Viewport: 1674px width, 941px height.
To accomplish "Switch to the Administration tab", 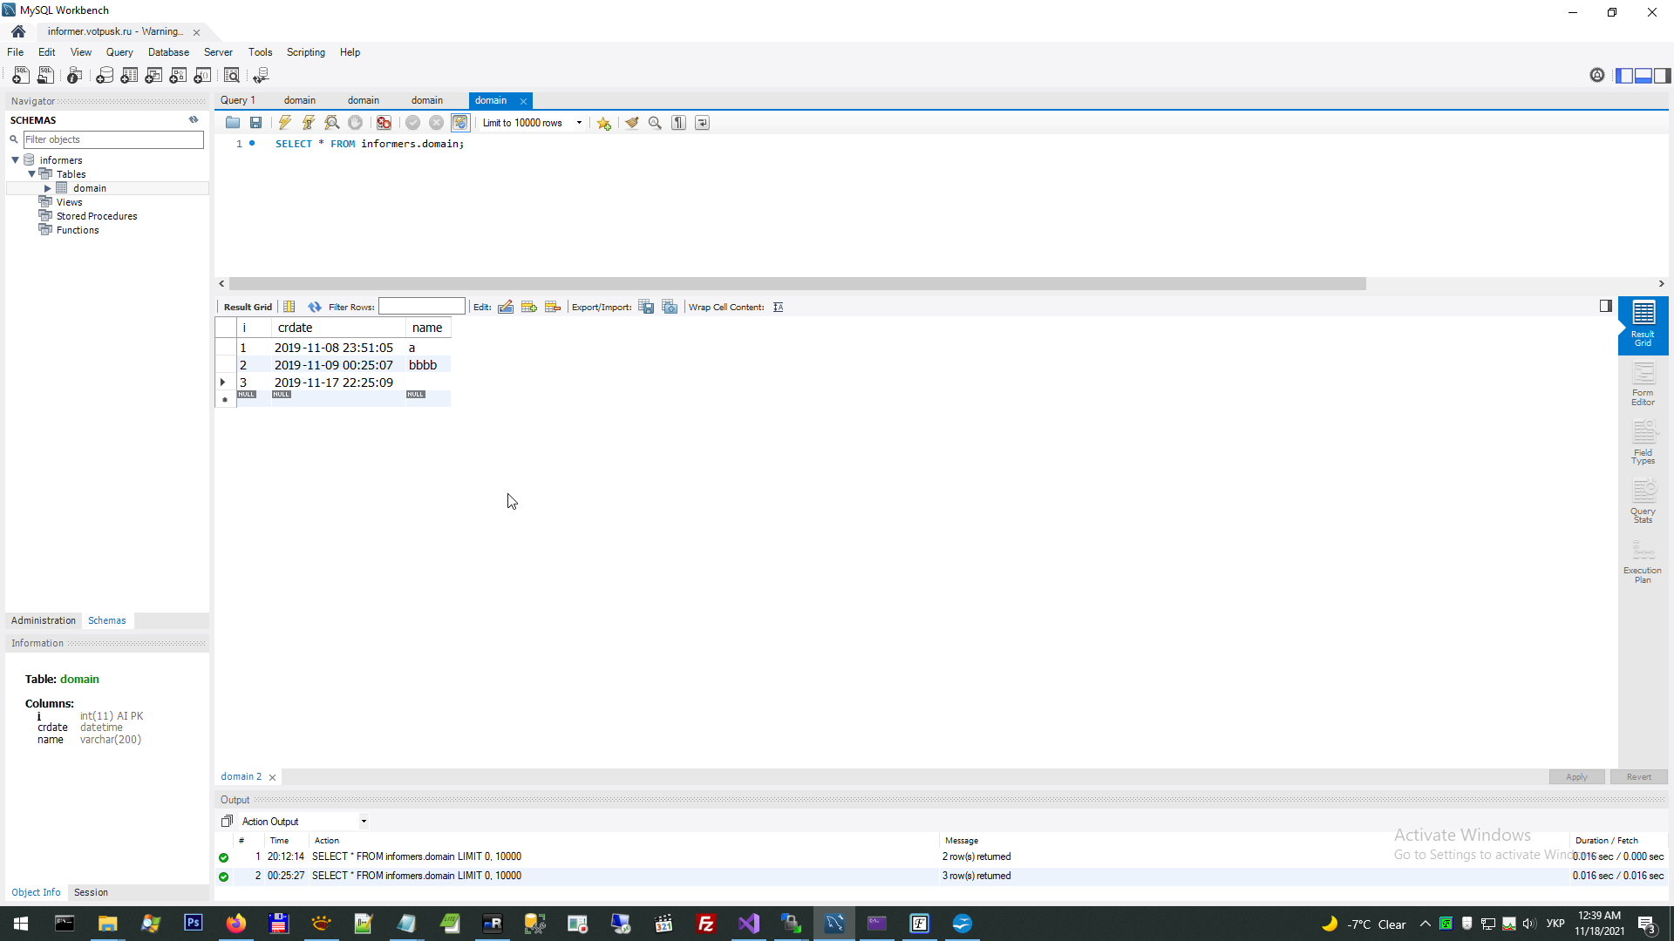I will (44, 620).
